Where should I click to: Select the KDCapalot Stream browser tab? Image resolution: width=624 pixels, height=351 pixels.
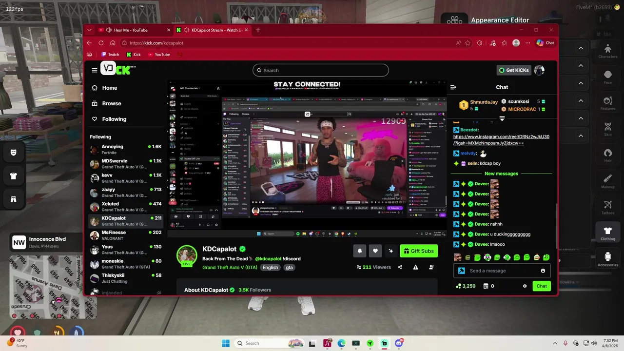212,30
